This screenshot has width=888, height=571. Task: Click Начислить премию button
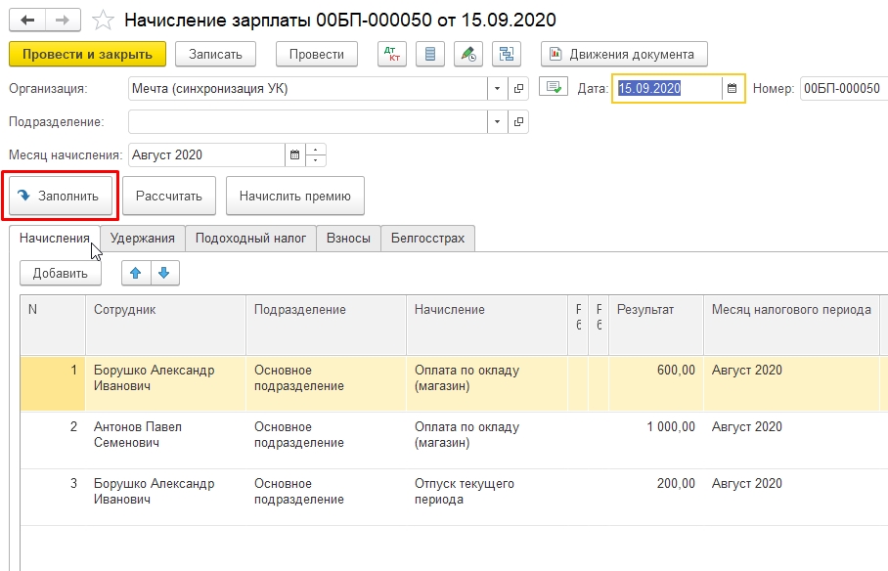pos(295,196)
